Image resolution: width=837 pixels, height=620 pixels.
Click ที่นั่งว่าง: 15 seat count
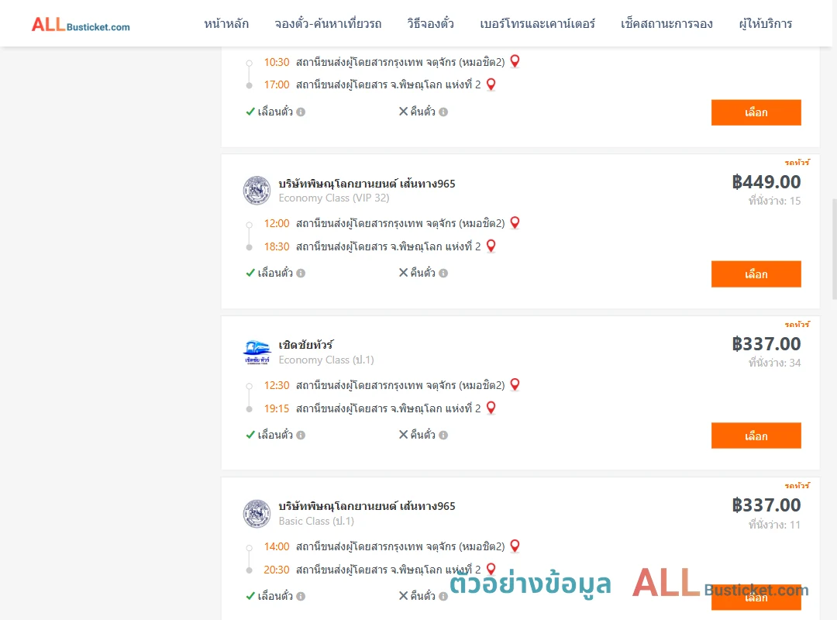click(x=774, y=201)
